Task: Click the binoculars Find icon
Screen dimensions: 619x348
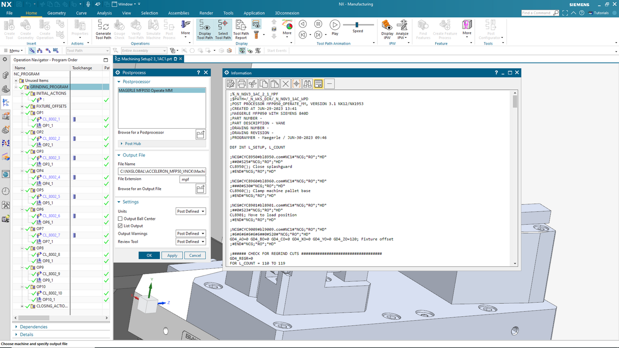Action: pos(307,84)
